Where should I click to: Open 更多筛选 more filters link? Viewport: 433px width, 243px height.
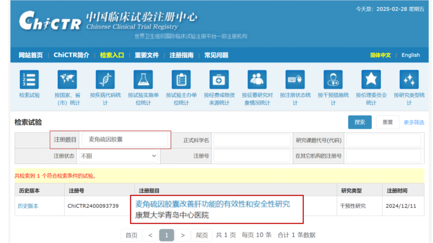coord(414,122)
